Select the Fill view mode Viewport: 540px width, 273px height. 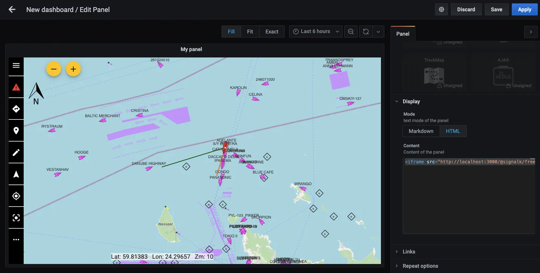(231, 32)
